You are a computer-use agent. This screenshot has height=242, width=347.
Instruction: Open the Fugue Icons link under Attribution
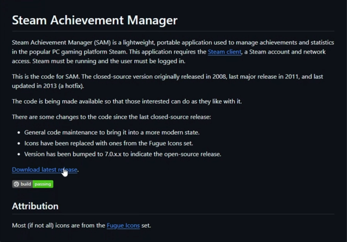(x=123, y=225)
